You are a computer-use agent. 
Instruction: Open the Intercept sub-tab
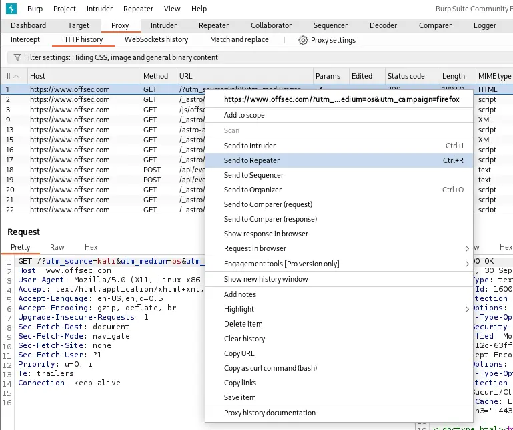(25, 40)
